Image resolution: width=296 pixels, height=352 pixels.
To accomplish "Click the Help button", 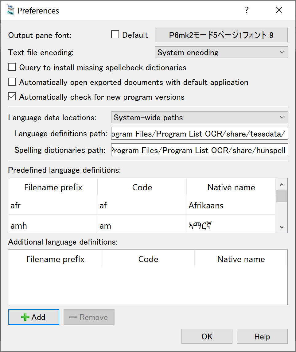I will click(262, 337).
